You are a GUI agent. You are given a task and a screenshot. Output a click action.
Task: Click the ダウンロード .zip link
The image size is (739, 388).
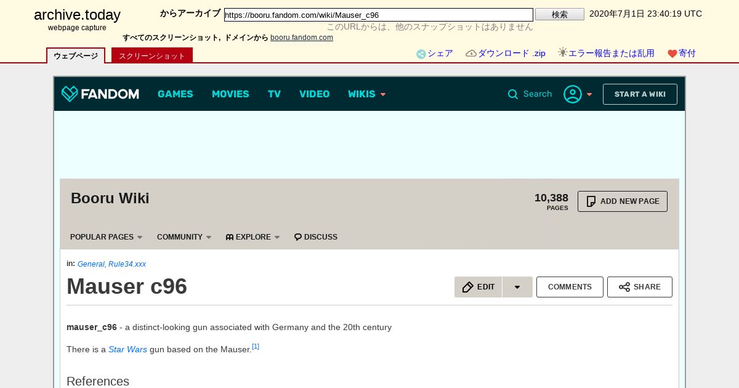point(512,54)
